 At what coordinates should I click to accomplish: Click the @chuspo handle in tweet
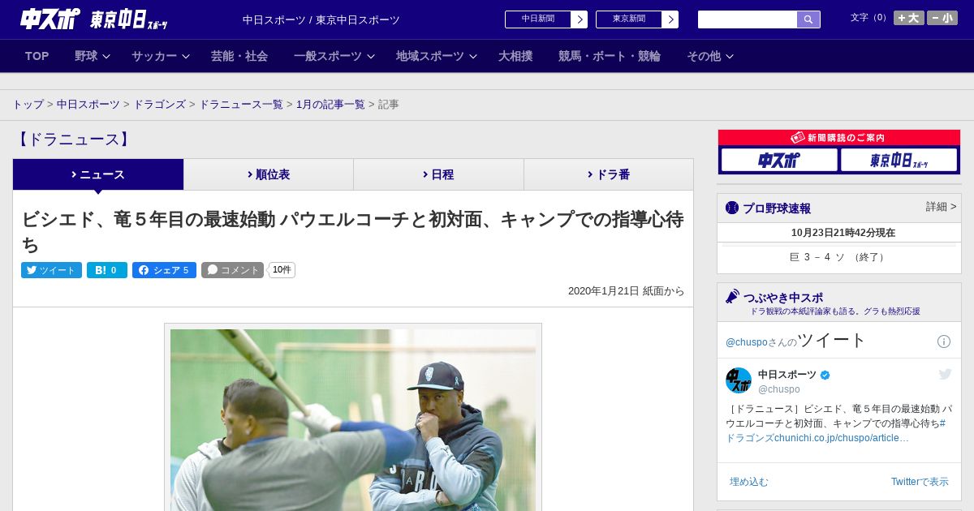click(779, 389)
